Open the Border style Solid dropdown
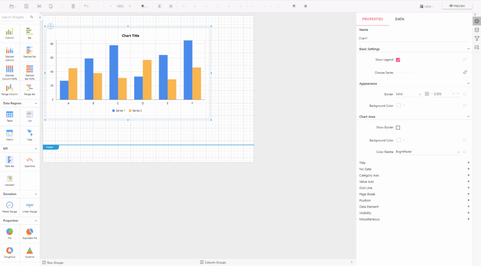 click(x=408, y=94)
